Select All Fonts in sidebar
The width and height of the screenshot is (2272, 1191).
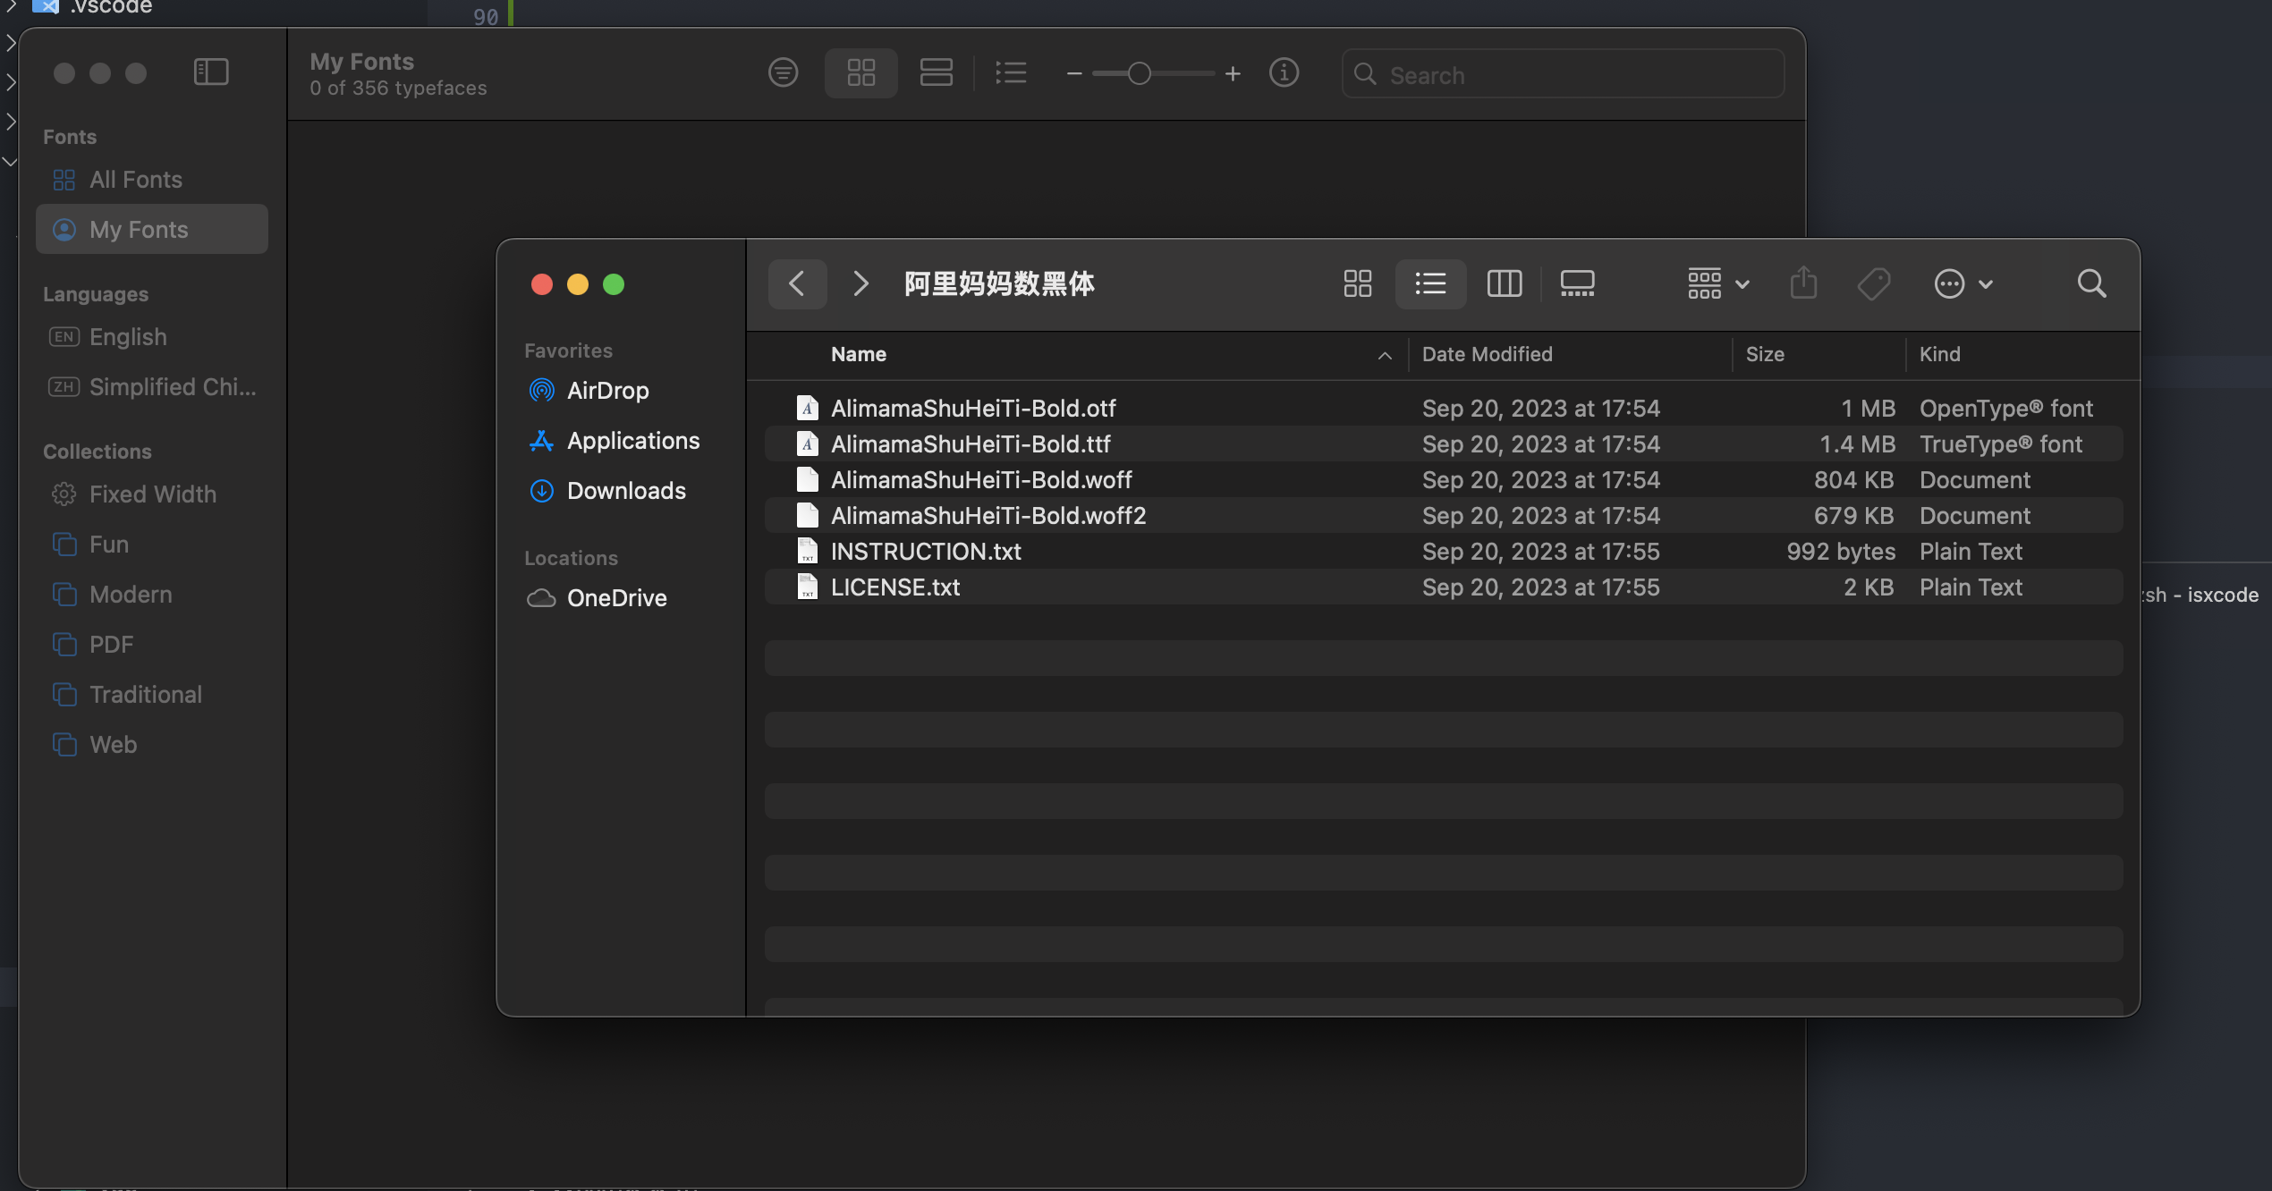click(x=152, y=180)
